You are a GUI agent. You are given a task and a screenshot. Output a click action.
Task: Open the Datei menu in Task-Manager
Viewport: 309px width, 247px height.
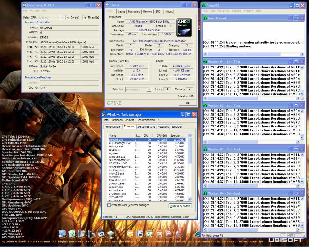point(106,120)
